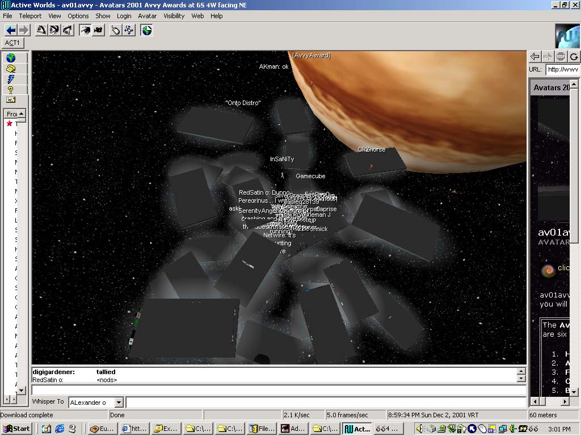This screenshot has height=436, width=581.
Task: Open the Help question mark tab
Action: tap(10, 90)
